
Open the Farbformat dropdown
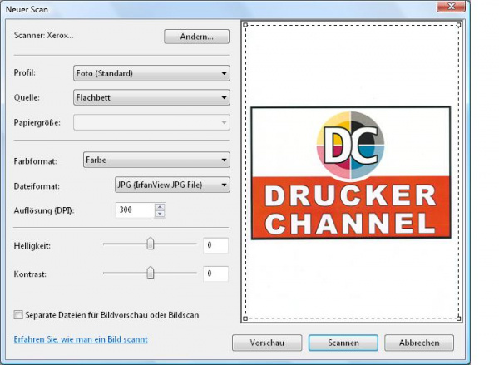pyautogui.click(x=156, y=160)
